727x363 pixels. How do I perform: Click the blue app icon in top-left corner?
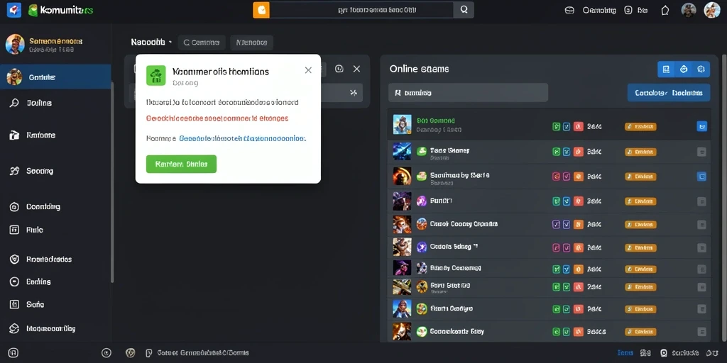(14, 10)
